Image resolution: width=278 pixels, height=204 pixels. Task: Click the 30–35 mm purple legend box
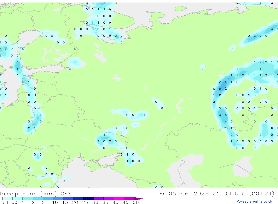point(99,198)
